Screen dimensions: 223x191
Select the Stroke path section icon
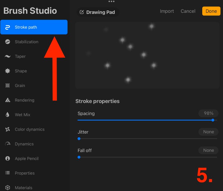7,27
